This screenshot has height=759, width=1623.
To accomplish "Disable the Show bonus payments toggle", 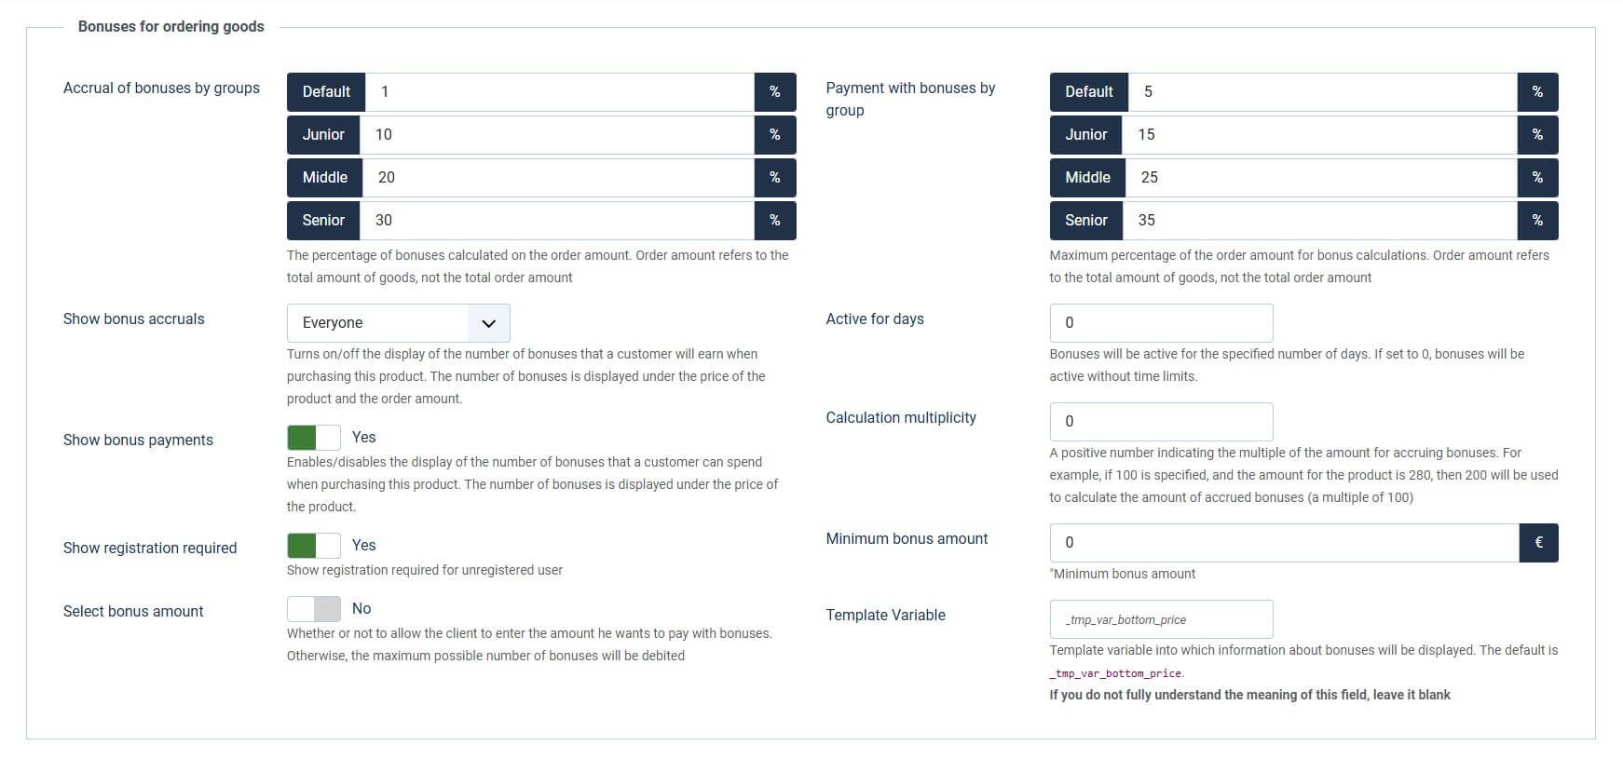I will click(314, 438).
